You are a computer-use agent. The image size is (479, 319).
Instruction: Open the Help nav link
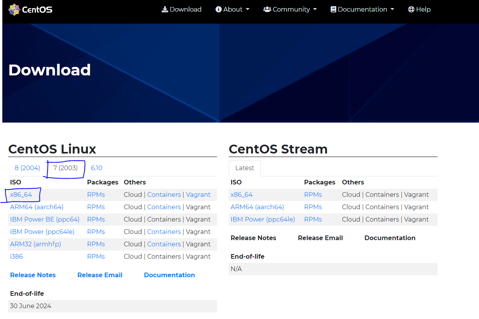(419, 9)
